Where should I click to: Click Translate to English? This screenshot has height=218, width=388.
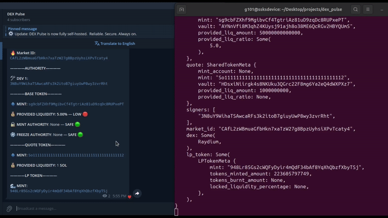pyautogui.click(x=117, y=44)
